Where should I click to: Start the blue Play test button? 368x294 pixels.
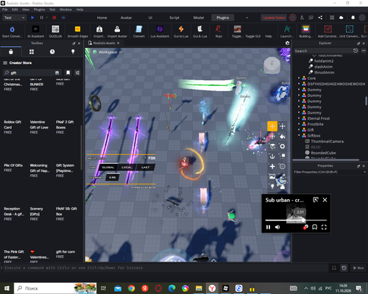tap(32, 18)
